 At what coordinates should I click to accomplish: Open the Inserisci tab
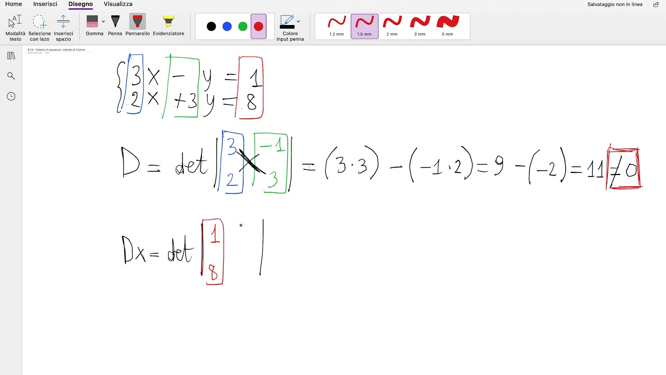pos(45,4)
